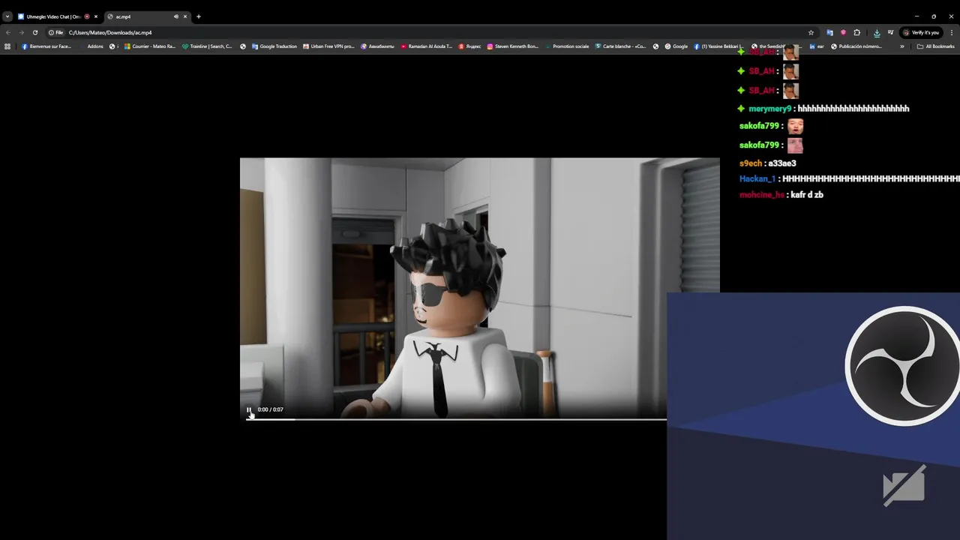The image size is (960, 540).
Task: Click the s9ech chat username
Action: [x=751, y=163]
